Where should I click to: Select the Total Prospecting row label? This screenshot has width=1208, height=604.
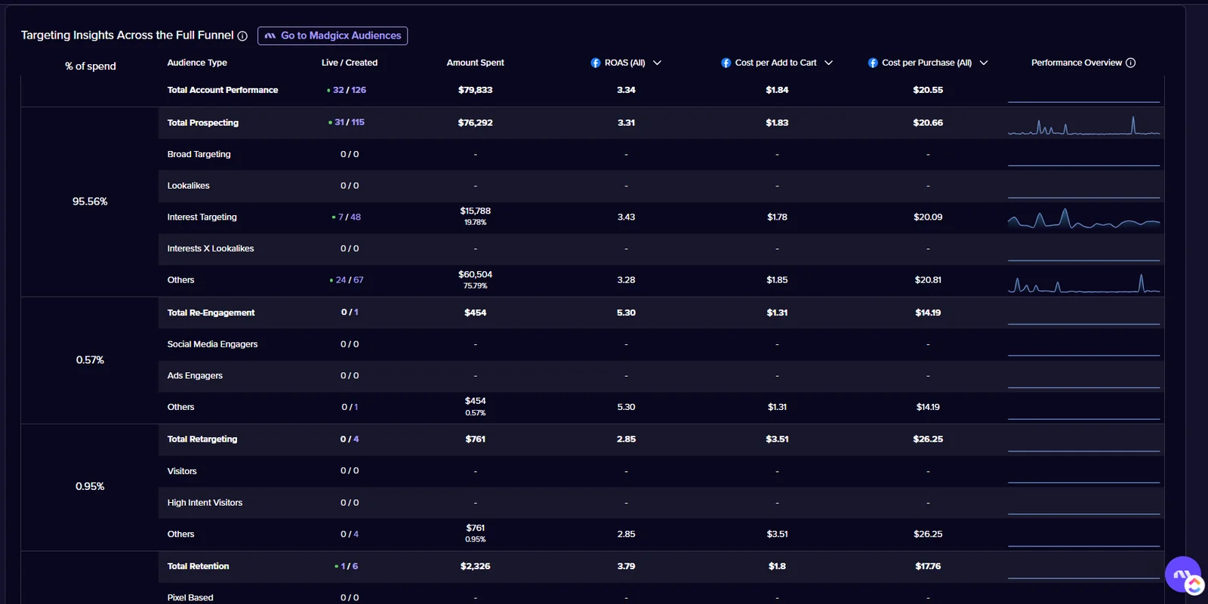coord(202,122)
